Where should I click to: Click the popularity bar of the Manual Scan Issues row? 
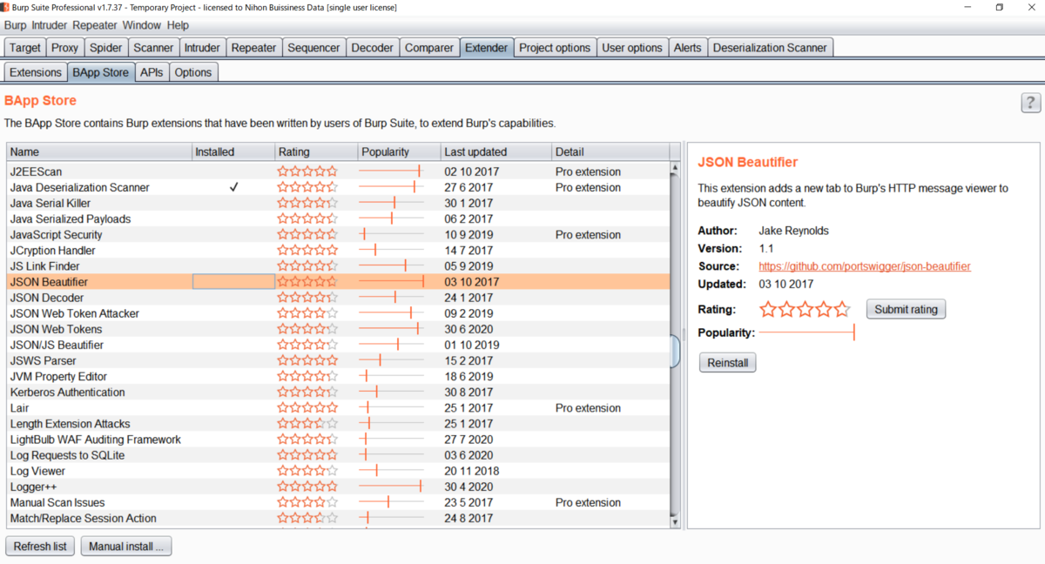point(391,502)
